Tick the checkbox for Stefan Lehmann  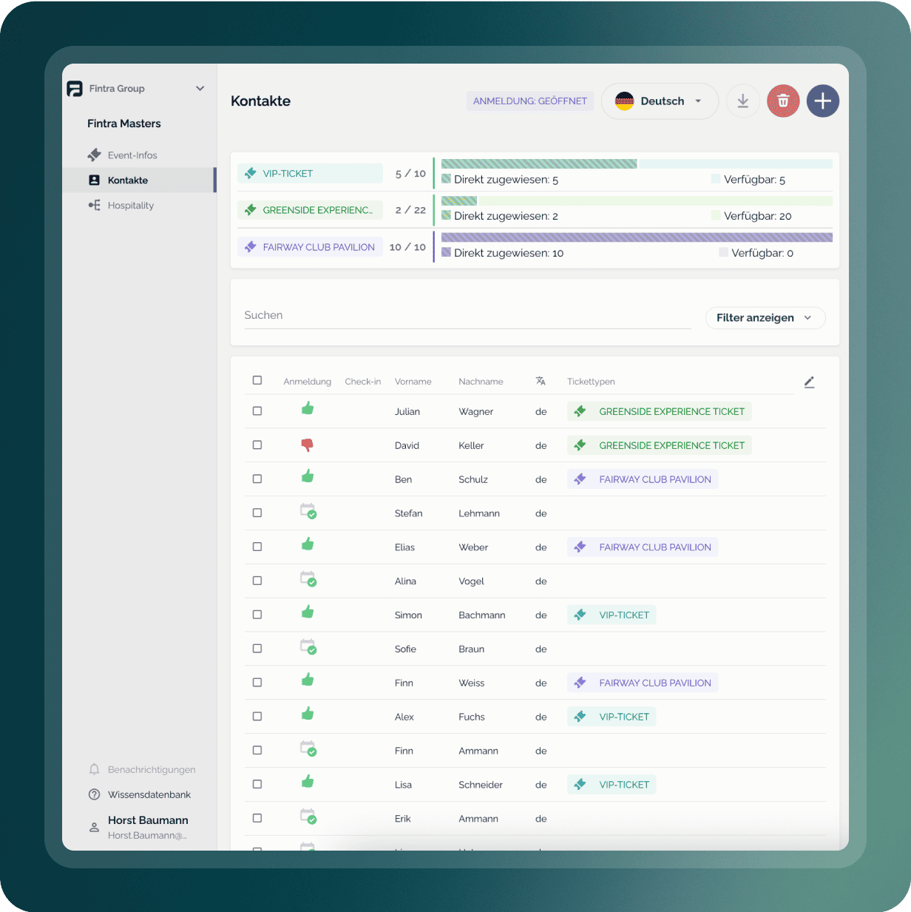click(257, 513)
